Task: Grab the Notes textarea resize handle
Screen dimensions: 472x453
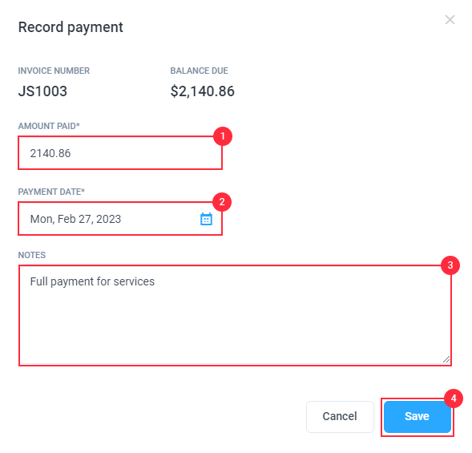Action: pyautogui.click(x=446, y=359)
